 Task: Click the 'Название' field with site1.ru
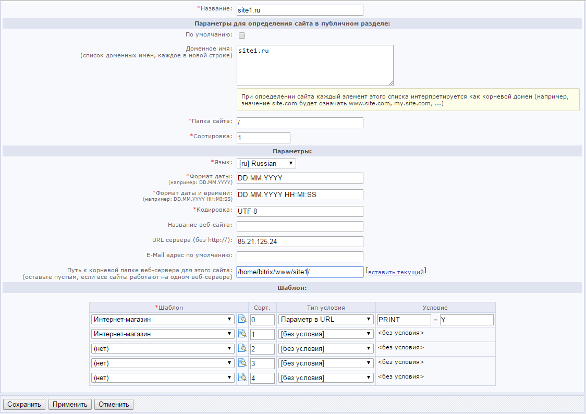299,10
